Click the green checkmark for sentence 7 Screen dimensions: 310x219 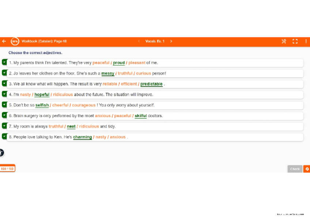[x=4, y=125]
